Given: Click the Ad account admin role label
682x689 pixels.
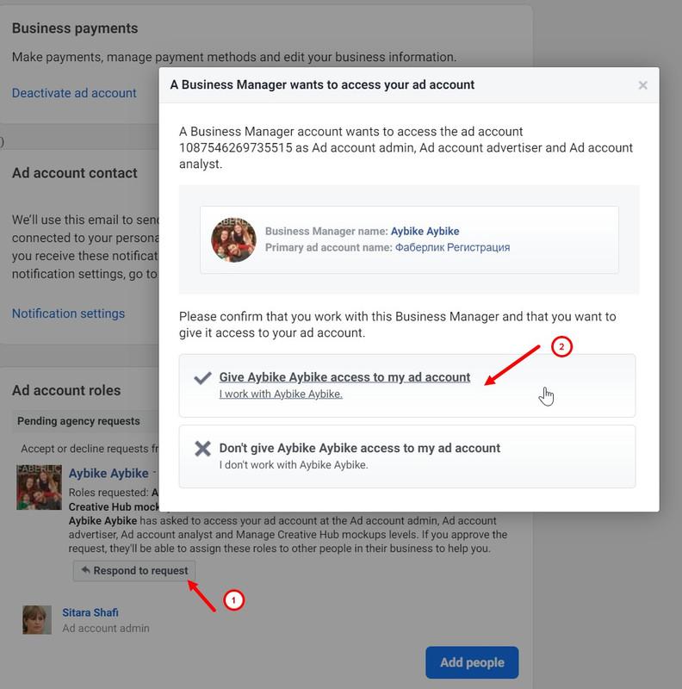Looking at the screenshot, I should tap(105, 629).
